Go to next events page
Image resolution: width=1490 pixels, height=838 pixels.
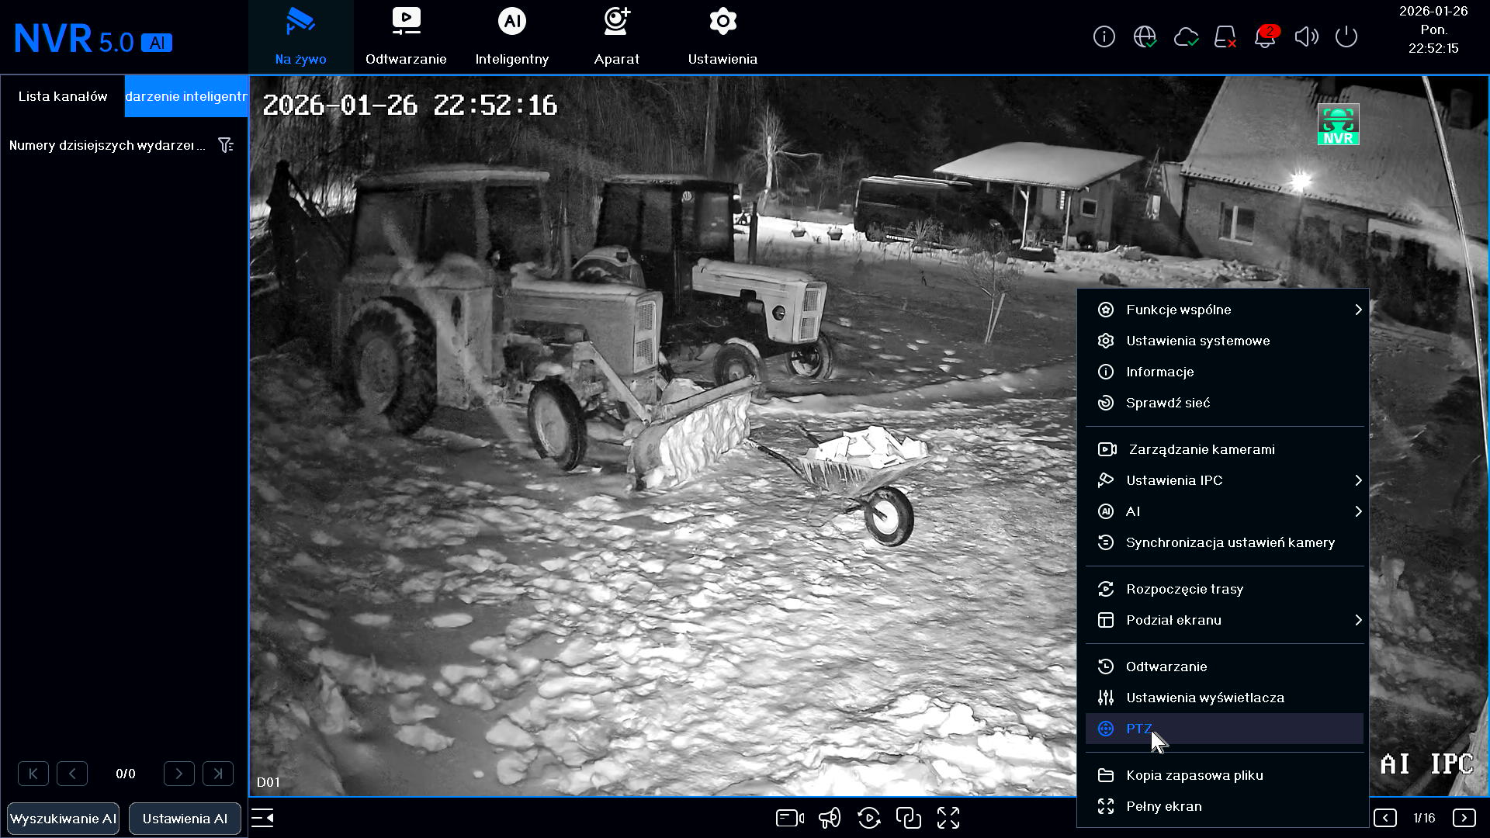tap(179, 774)
